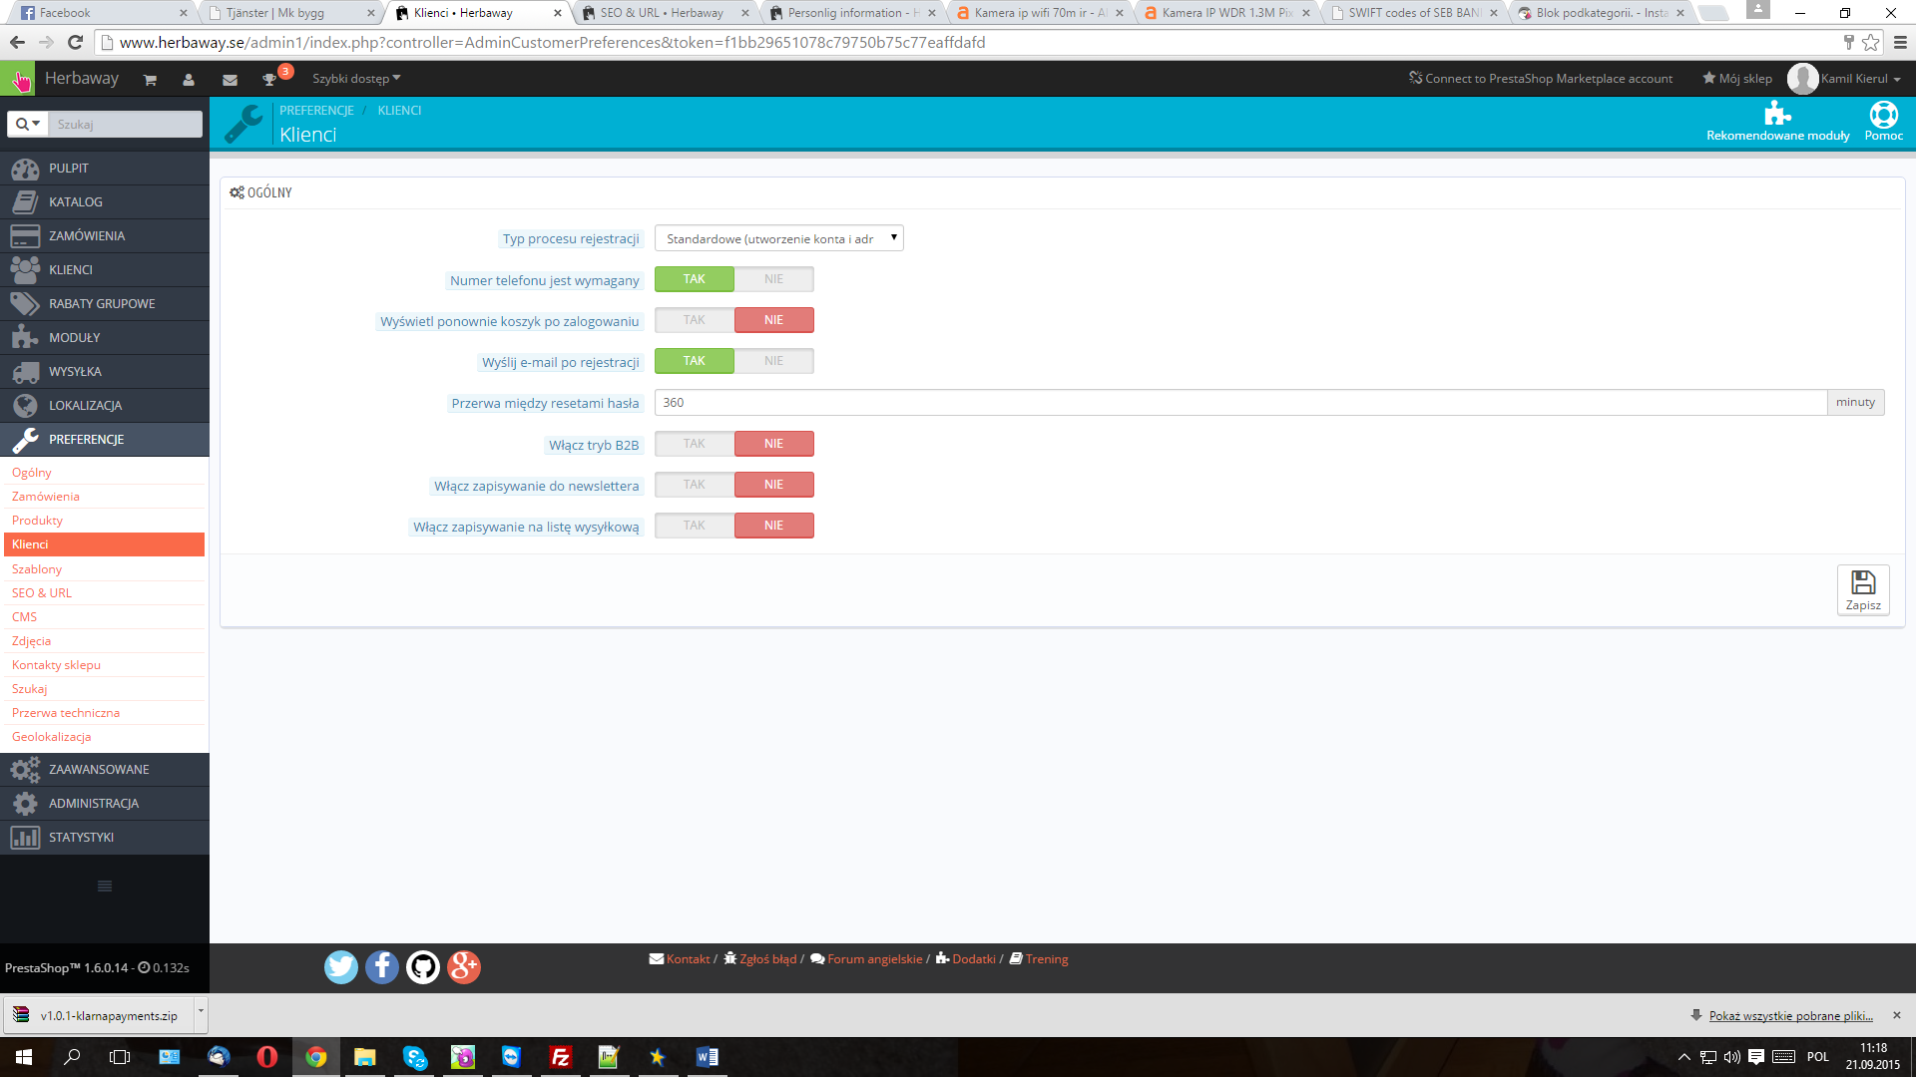Click the Zapisz save button

click(1862, 589)
